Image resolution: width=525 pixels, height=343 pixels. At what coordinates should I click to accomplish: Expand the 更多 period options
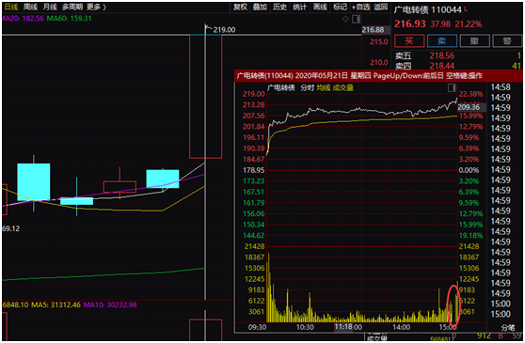96,7
